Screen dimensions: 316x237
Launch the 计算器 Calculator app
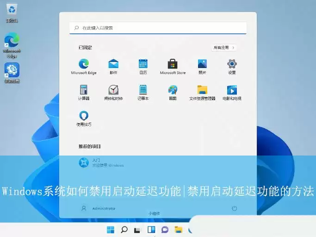coord(84,93)
